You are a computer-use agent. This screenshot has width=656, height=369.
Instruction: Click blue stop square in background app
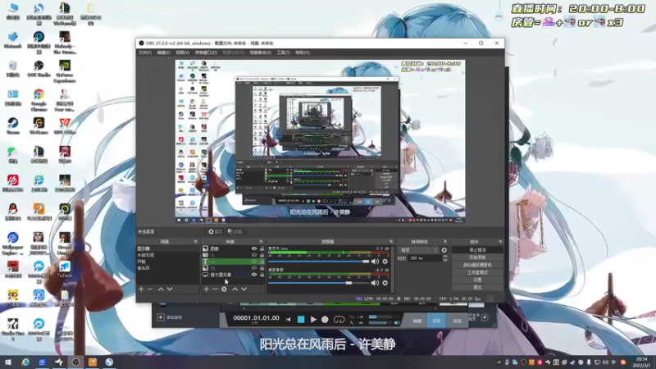tap(301, 320)
